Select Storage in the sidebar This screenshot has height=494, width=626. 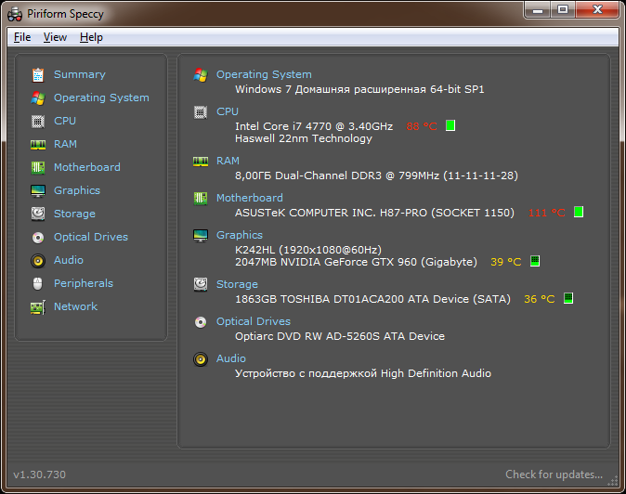(74, 214)
